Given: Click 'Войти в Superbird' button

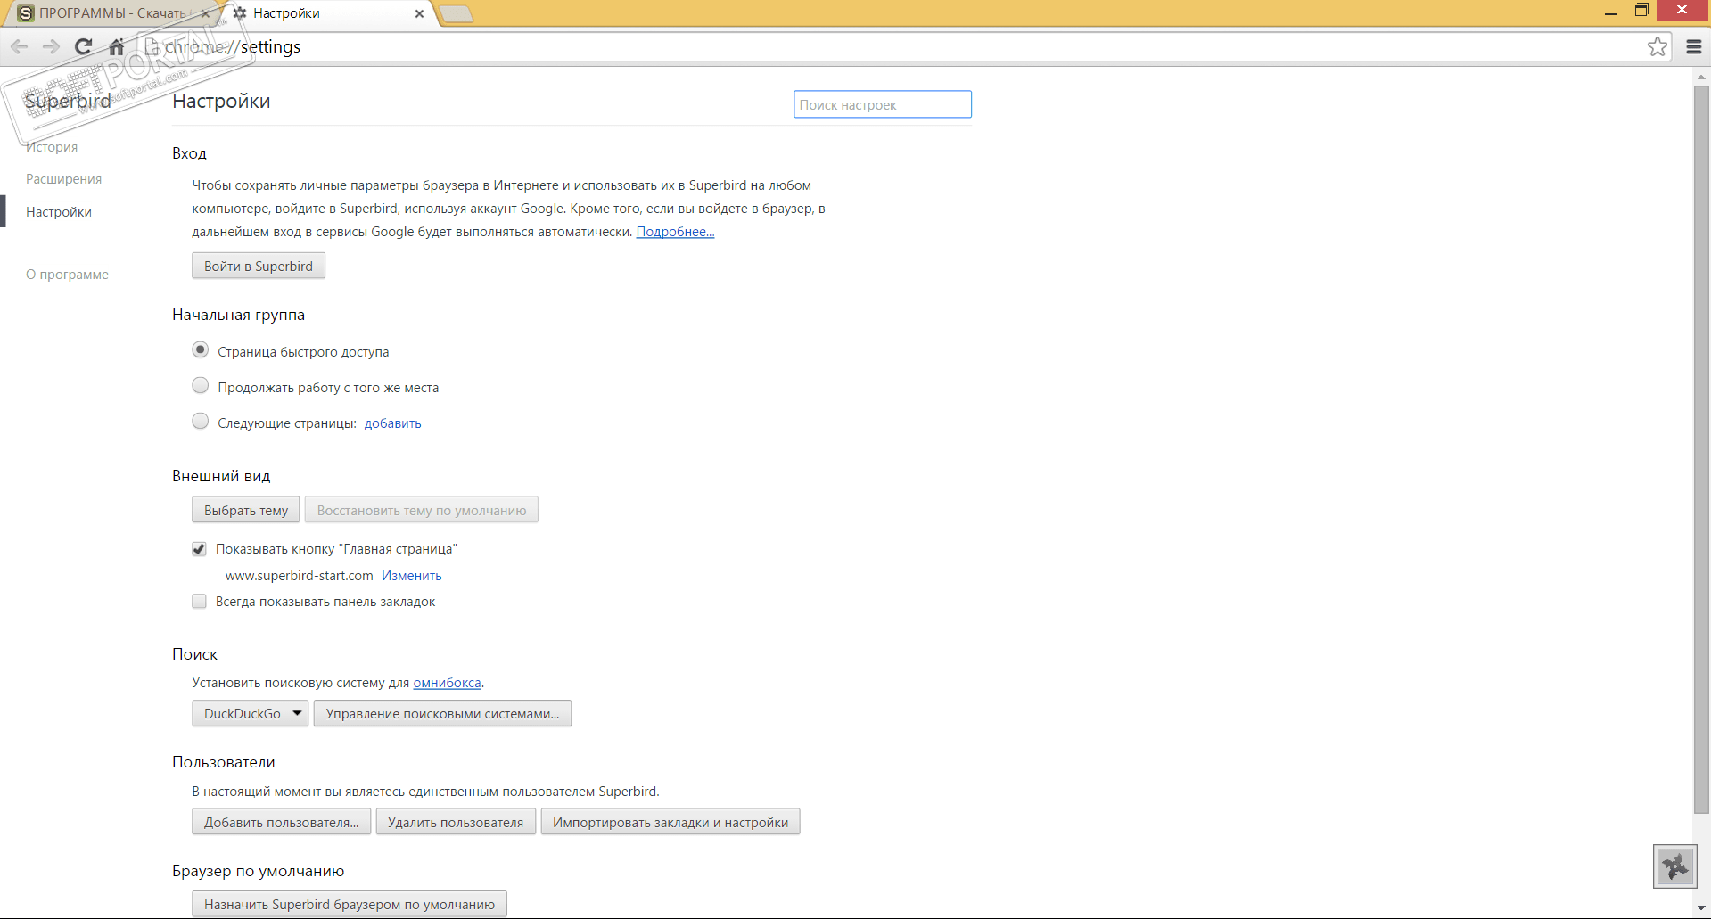Looking at the screenshot, I should point(259,266).
